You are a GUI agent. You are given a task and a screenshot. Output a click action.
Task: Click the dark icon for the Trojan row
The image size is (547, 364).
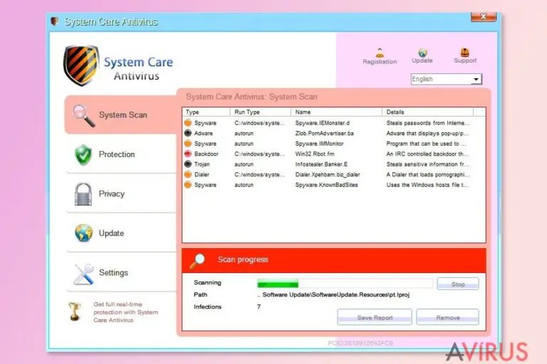pyautogui.click(x=188, y=164)
